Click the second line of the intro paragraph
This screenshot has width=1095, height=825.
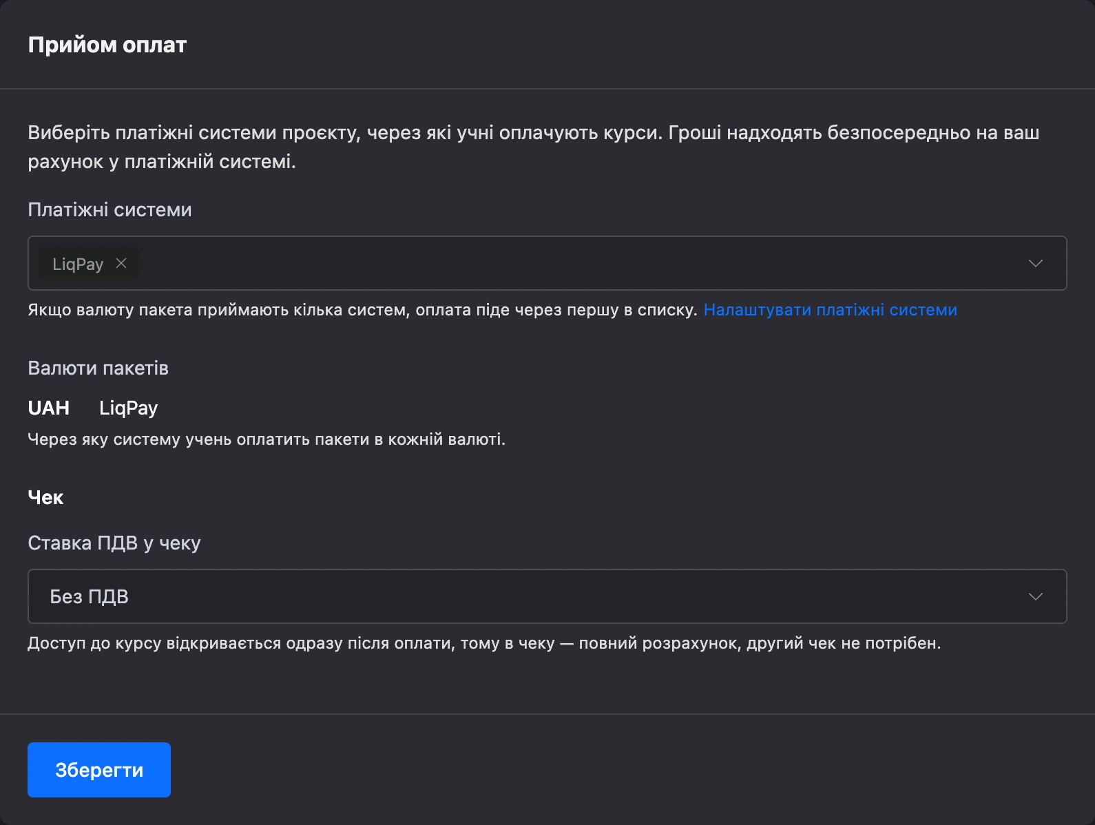pos(162,162)
